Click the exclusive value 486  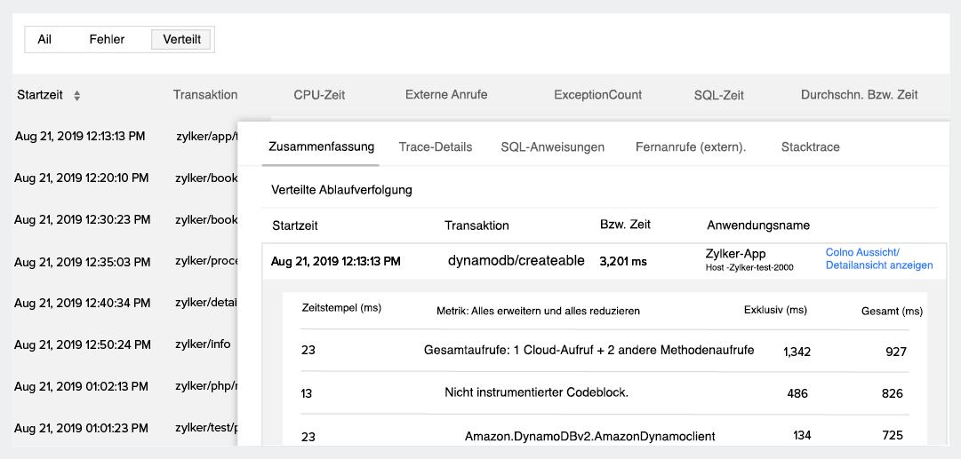click(797, 393)
